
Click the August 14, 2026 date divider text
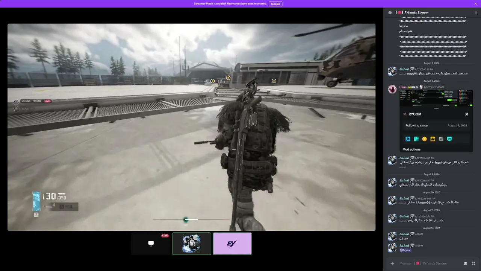click(x=431, y=228)
